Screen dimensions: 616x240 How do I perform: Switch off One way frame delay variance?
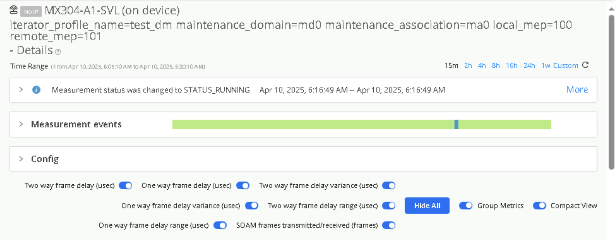[x=251, y=206]
